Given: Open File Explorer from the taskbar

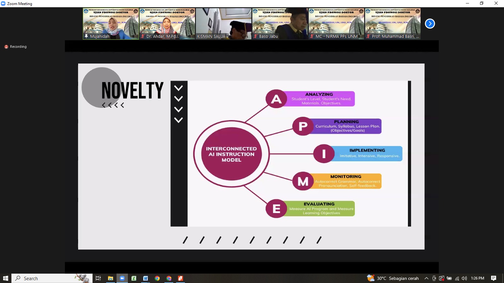Looking at the screenshot, I should click(110, 278).
